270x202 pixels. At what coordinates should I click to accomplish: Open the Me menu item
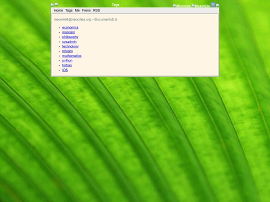pyautogui.click(x=77, y=10)
